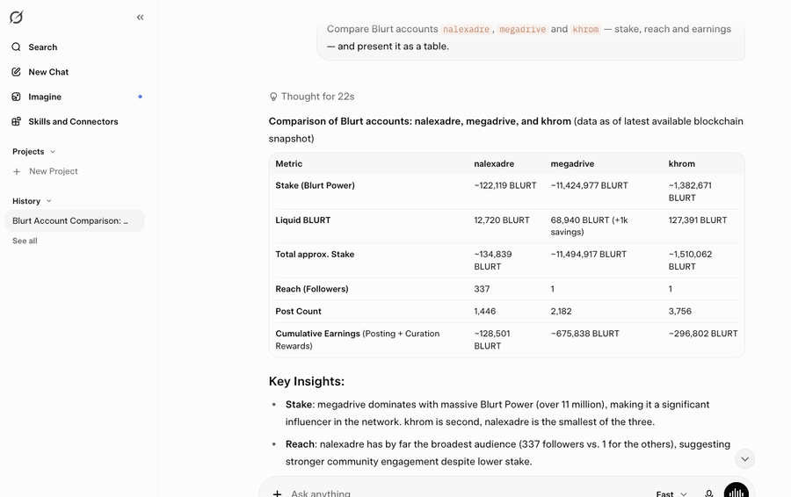
Task: Click the plus icon for New Project
Action: pos(17,171)
